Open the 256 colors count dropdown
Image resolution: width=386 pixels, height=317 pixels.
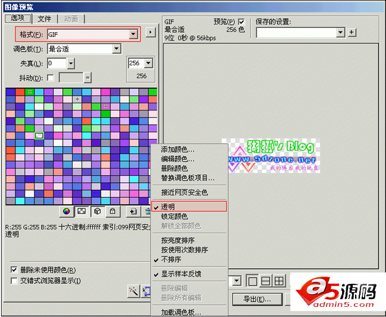pyautogui.click(x=148, y=64)
